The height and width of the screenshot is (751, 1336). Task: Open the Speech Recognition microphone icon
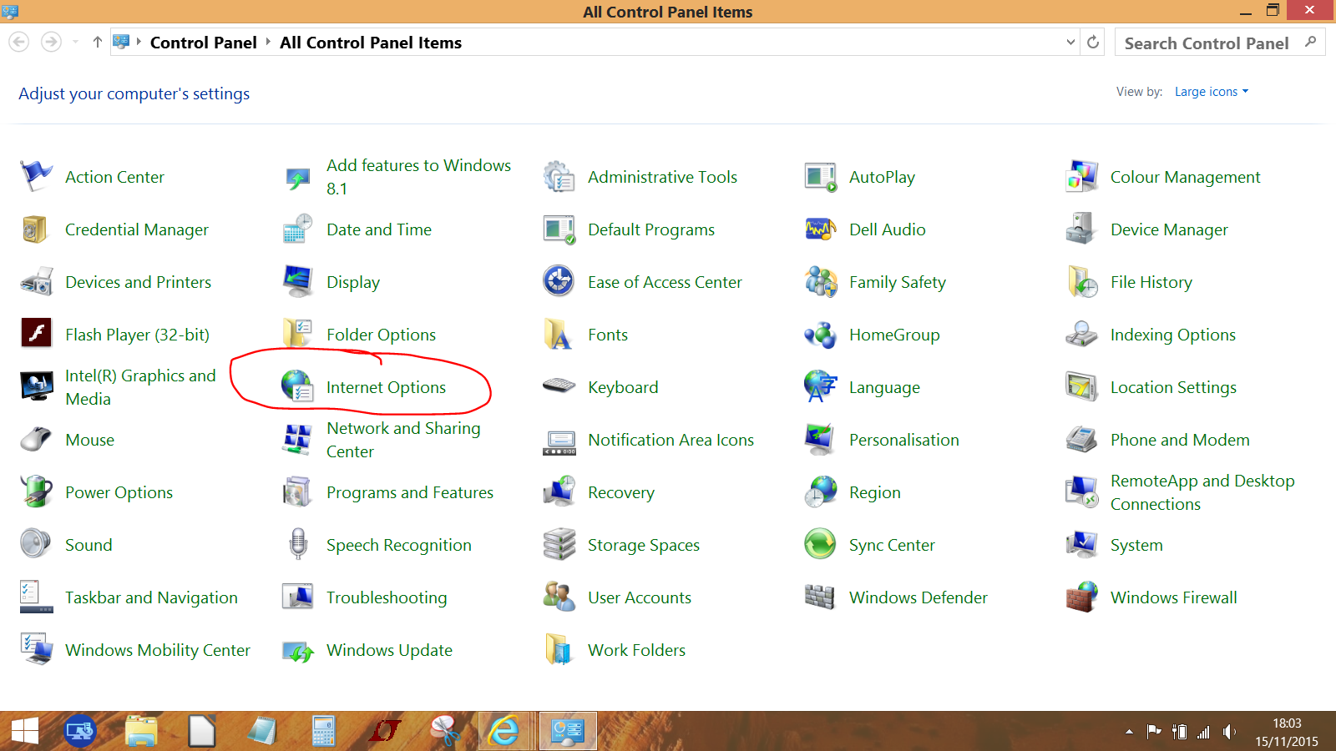click(297, 544)
